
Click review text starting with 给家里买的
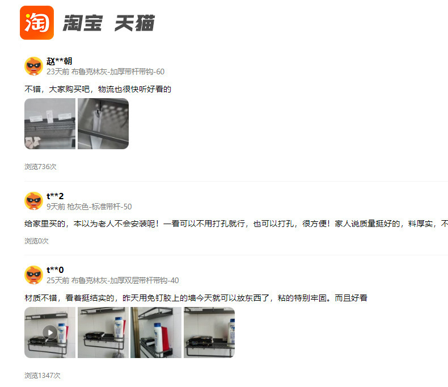(236, 224)
